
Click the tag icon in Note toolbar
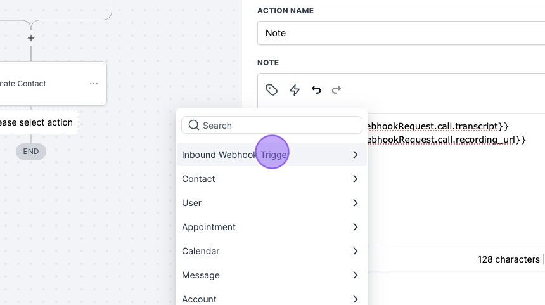tap(272, 90)
